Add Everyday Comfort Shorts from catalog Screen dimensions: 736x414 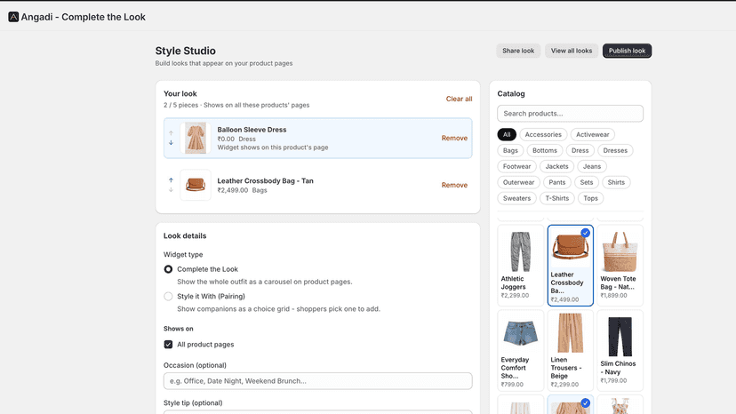tap(520, 350)
